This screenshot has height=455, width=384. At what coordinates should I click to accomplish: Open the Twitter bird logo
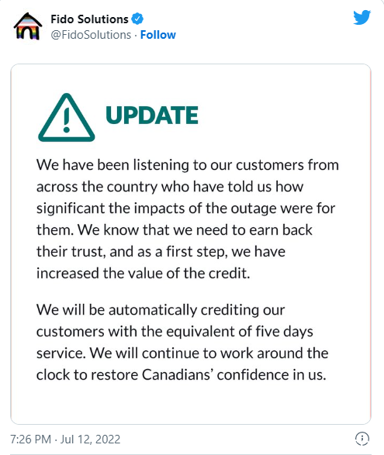click(x=362, y=17)
